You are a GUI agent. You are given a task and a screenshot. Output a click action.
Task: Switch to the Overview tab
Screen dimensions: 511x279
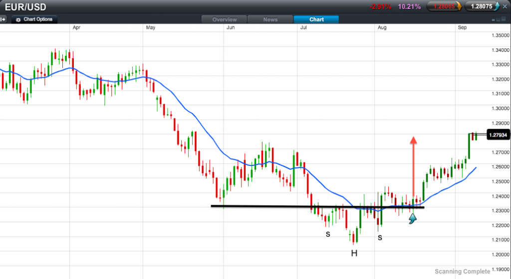click(x=224, y=19)
